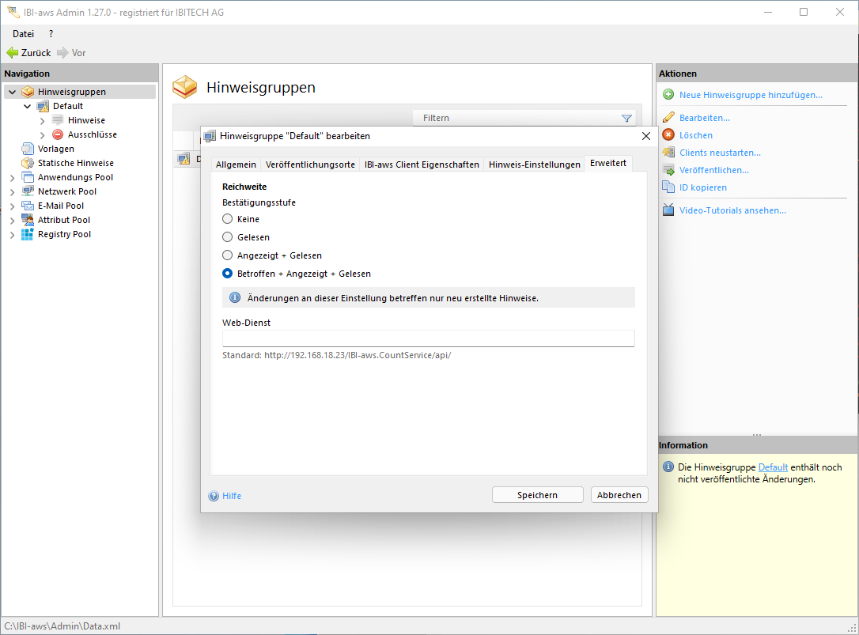Click the Registry Pool icon

point(28,234)
